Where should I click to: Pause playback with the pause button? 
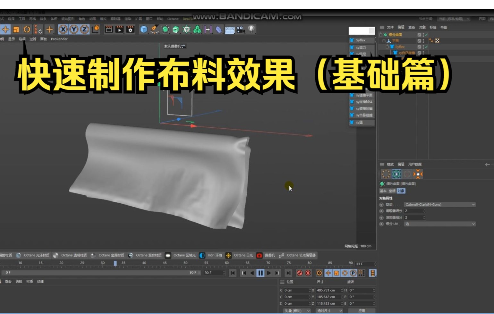[x=260, y=273]
